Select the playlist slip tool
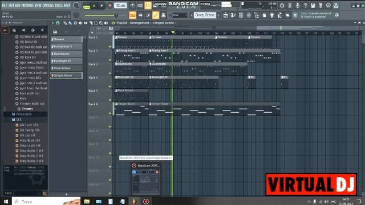Image resolution: width=365 pixels, height=205 pixels. [86, 23]
